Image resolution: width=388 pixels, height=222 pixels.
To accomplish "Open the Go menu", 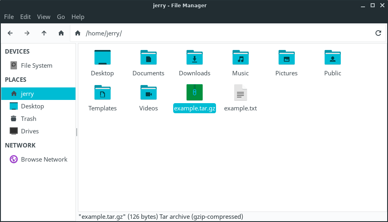I will [x=61, y=17].
